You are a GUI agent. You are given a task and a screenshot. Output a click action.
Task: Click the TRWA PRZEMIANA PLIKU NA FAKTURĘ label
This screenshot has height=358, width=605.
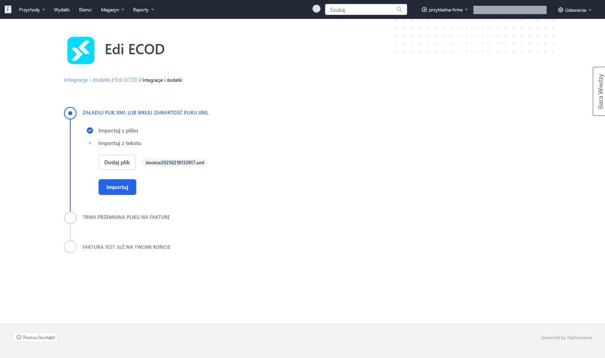[126, 217]
